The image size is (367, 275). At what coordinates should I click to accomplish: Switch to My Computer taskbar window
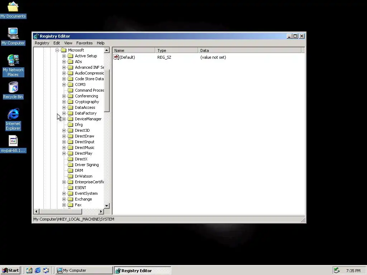pos(83,270)
